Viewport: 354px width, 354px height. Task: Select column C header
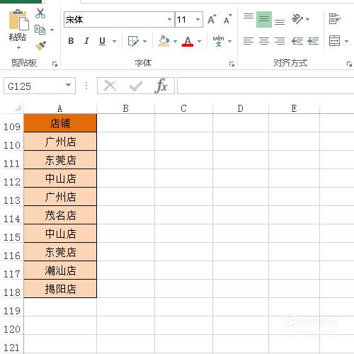pos(183,108)
